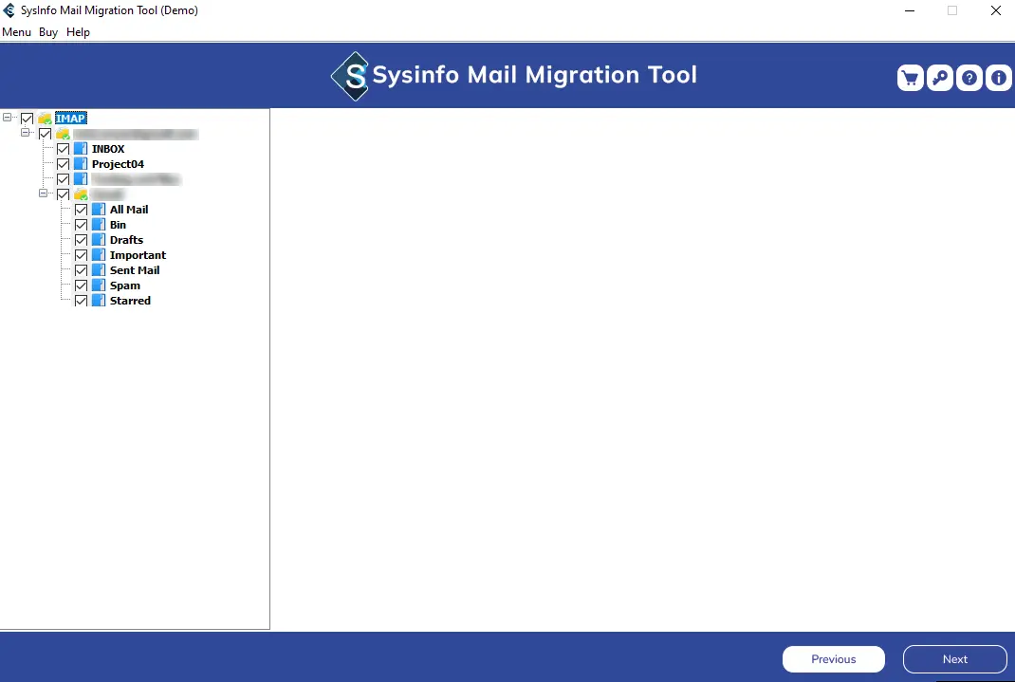Click the All Mail folder icon
1015x682 pixels.
pyautogui.click(x=99, y=210)
